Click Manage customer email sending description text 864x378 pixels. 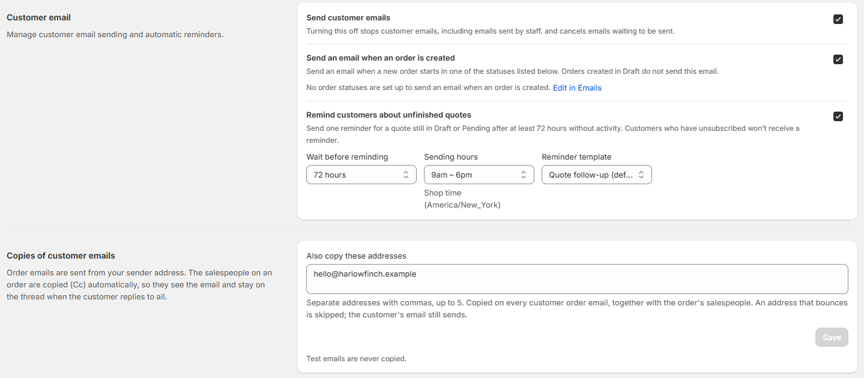coord(115,34)
